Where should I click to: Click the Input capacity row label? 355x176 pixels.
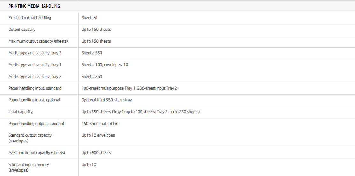pos(20,112)
